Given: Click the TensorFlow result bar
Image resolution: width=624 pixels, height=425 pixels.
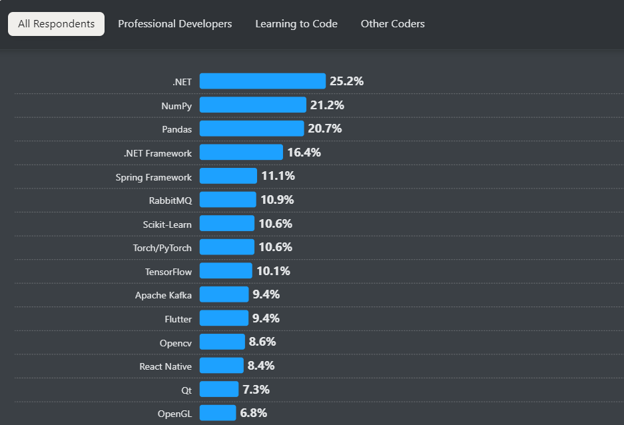Looking at the screenshot, I should click(x=225, y=271).
